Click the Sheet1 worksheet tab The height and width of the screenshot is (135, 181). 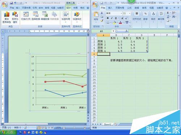[107, 124]
